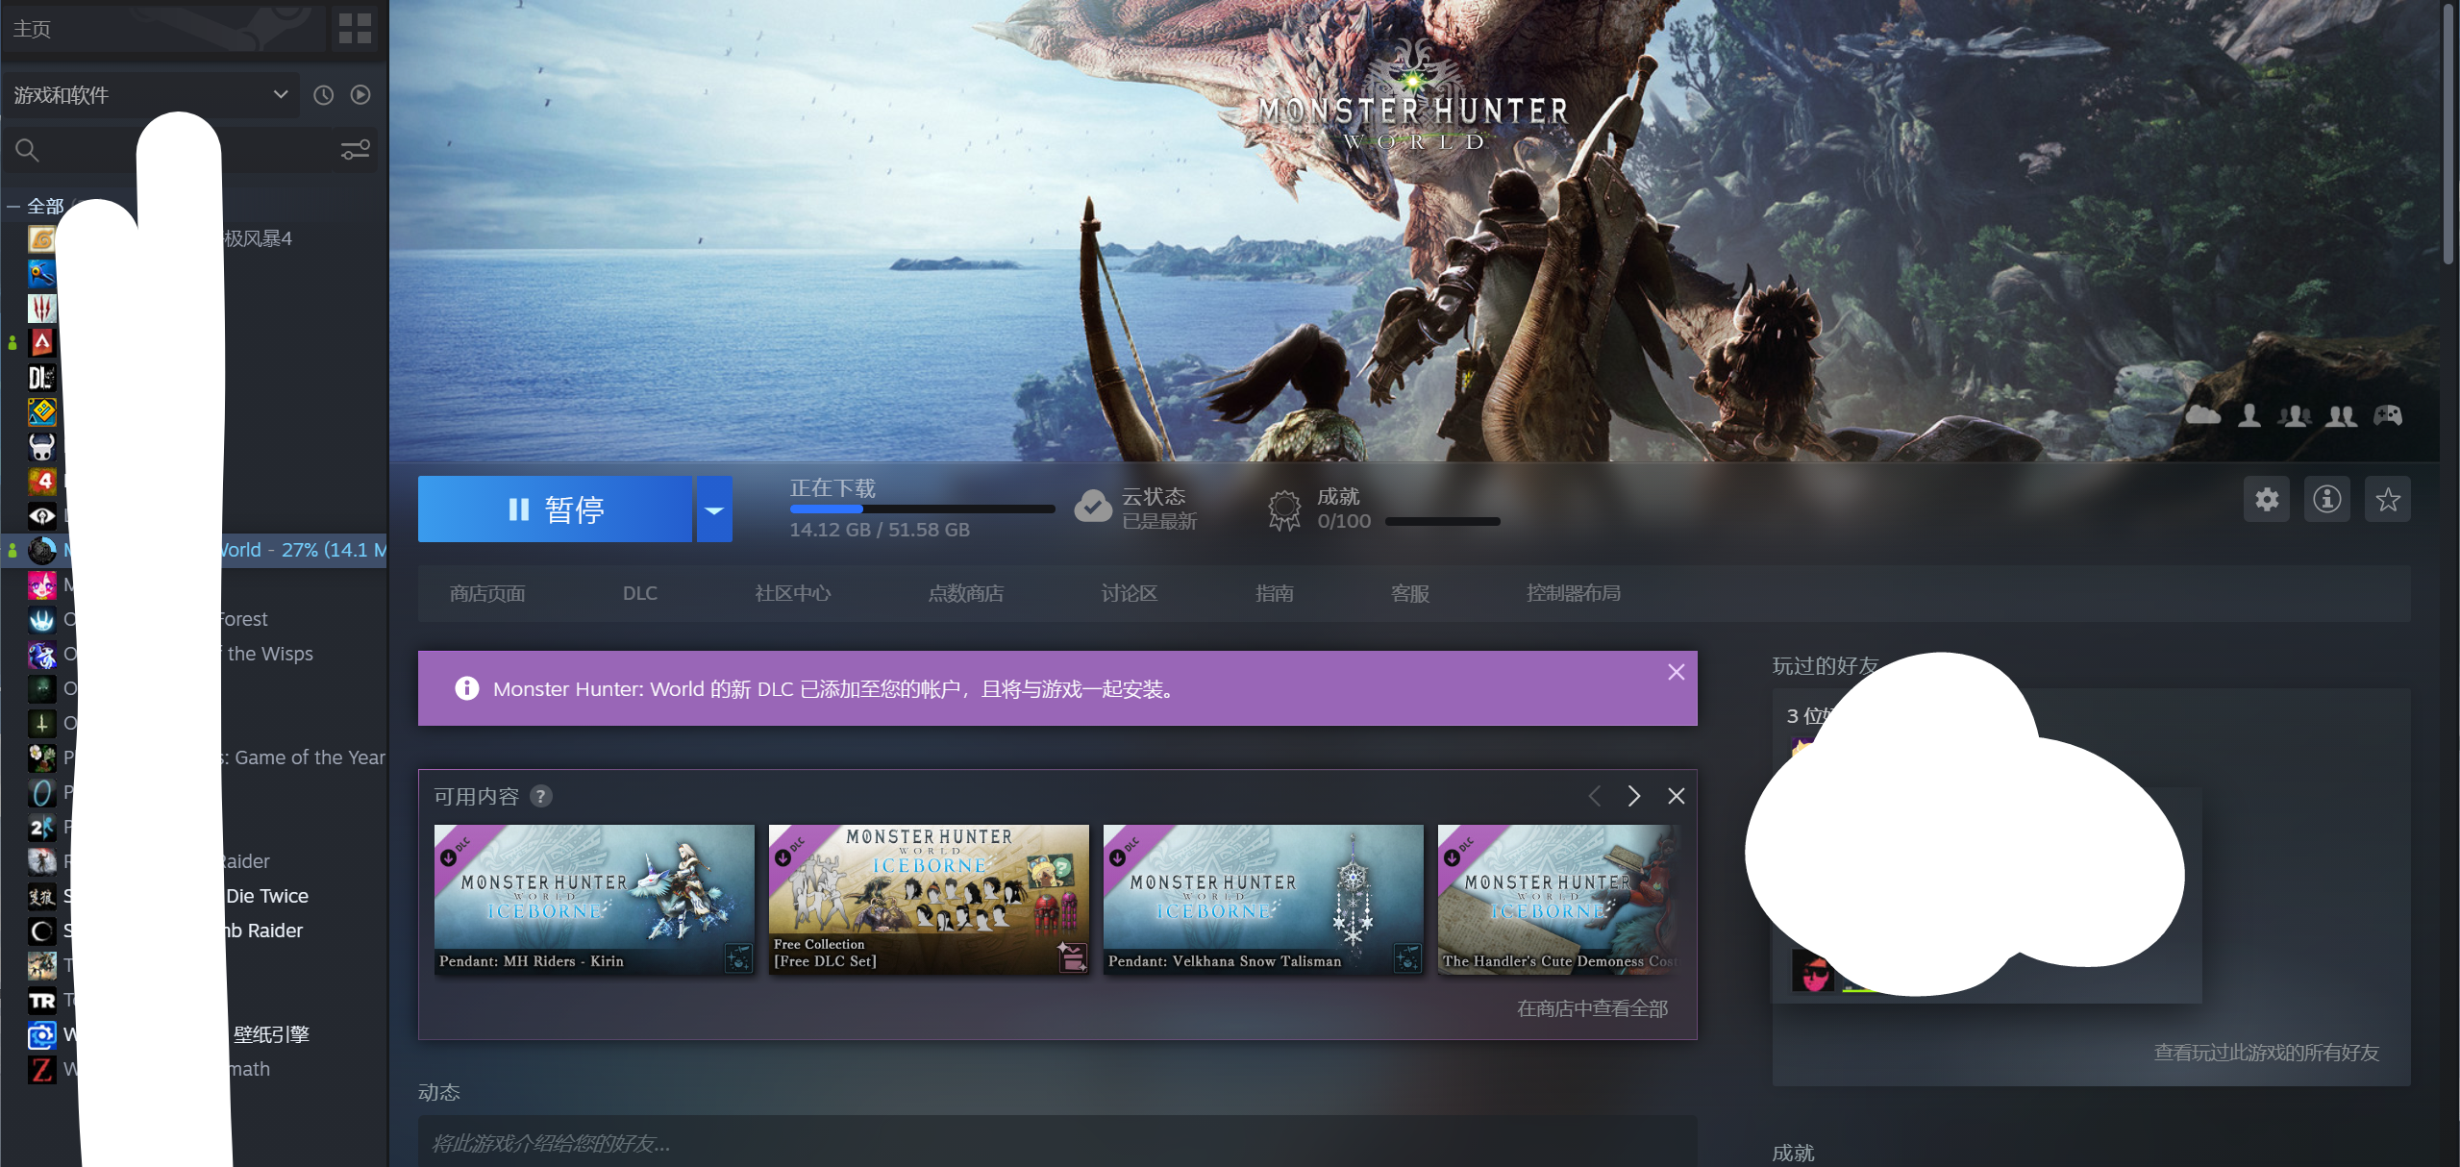This screenshot has height=1167, width=2460.
Task: Click 在商店中查看全部 link
Action: tap(1592, 1008)
